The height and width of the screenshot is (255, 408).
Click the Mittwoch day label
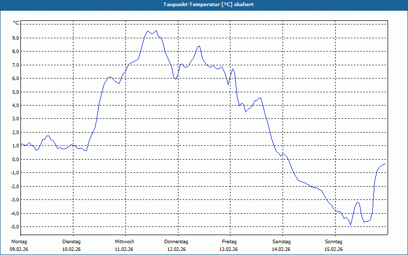point(124,242)
